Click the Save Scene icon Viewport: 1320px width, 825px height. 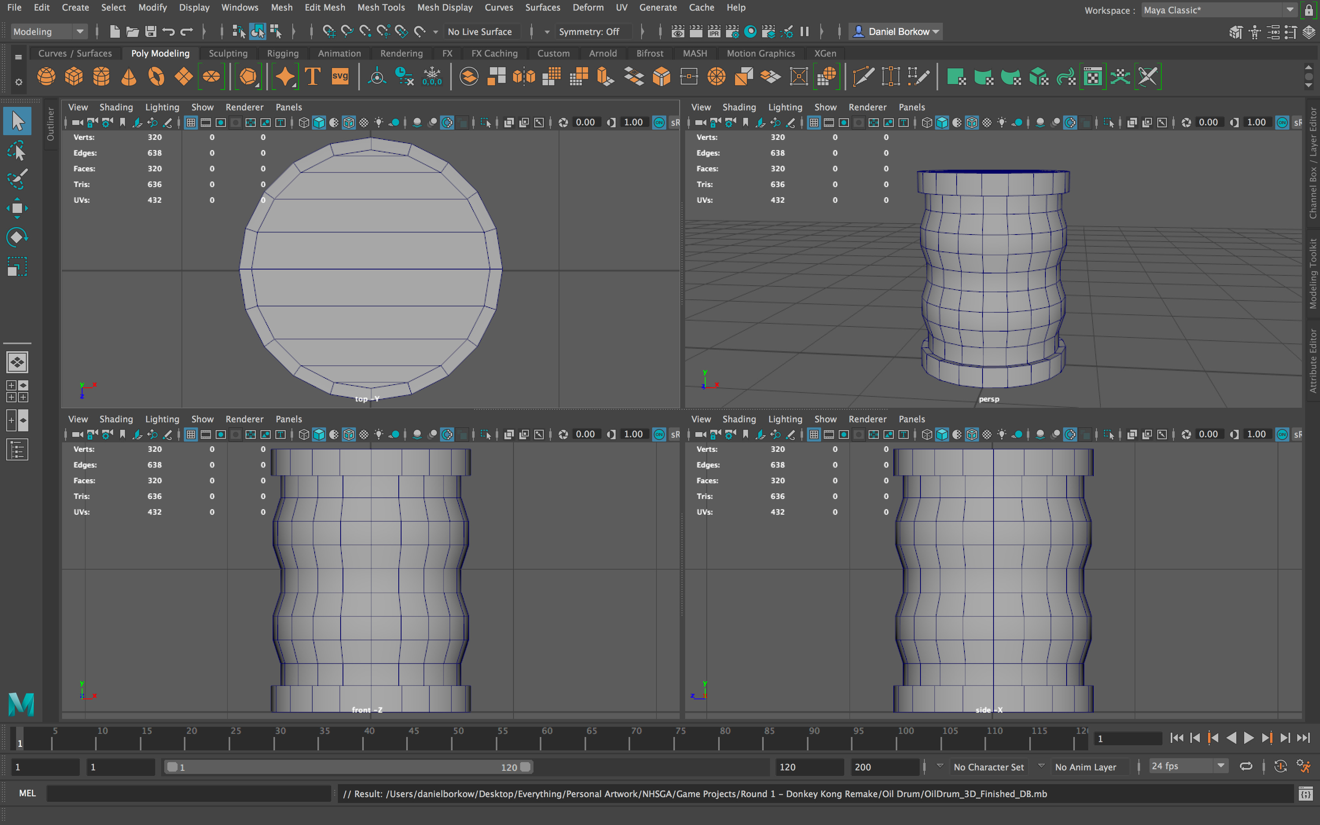click(151, 32)
